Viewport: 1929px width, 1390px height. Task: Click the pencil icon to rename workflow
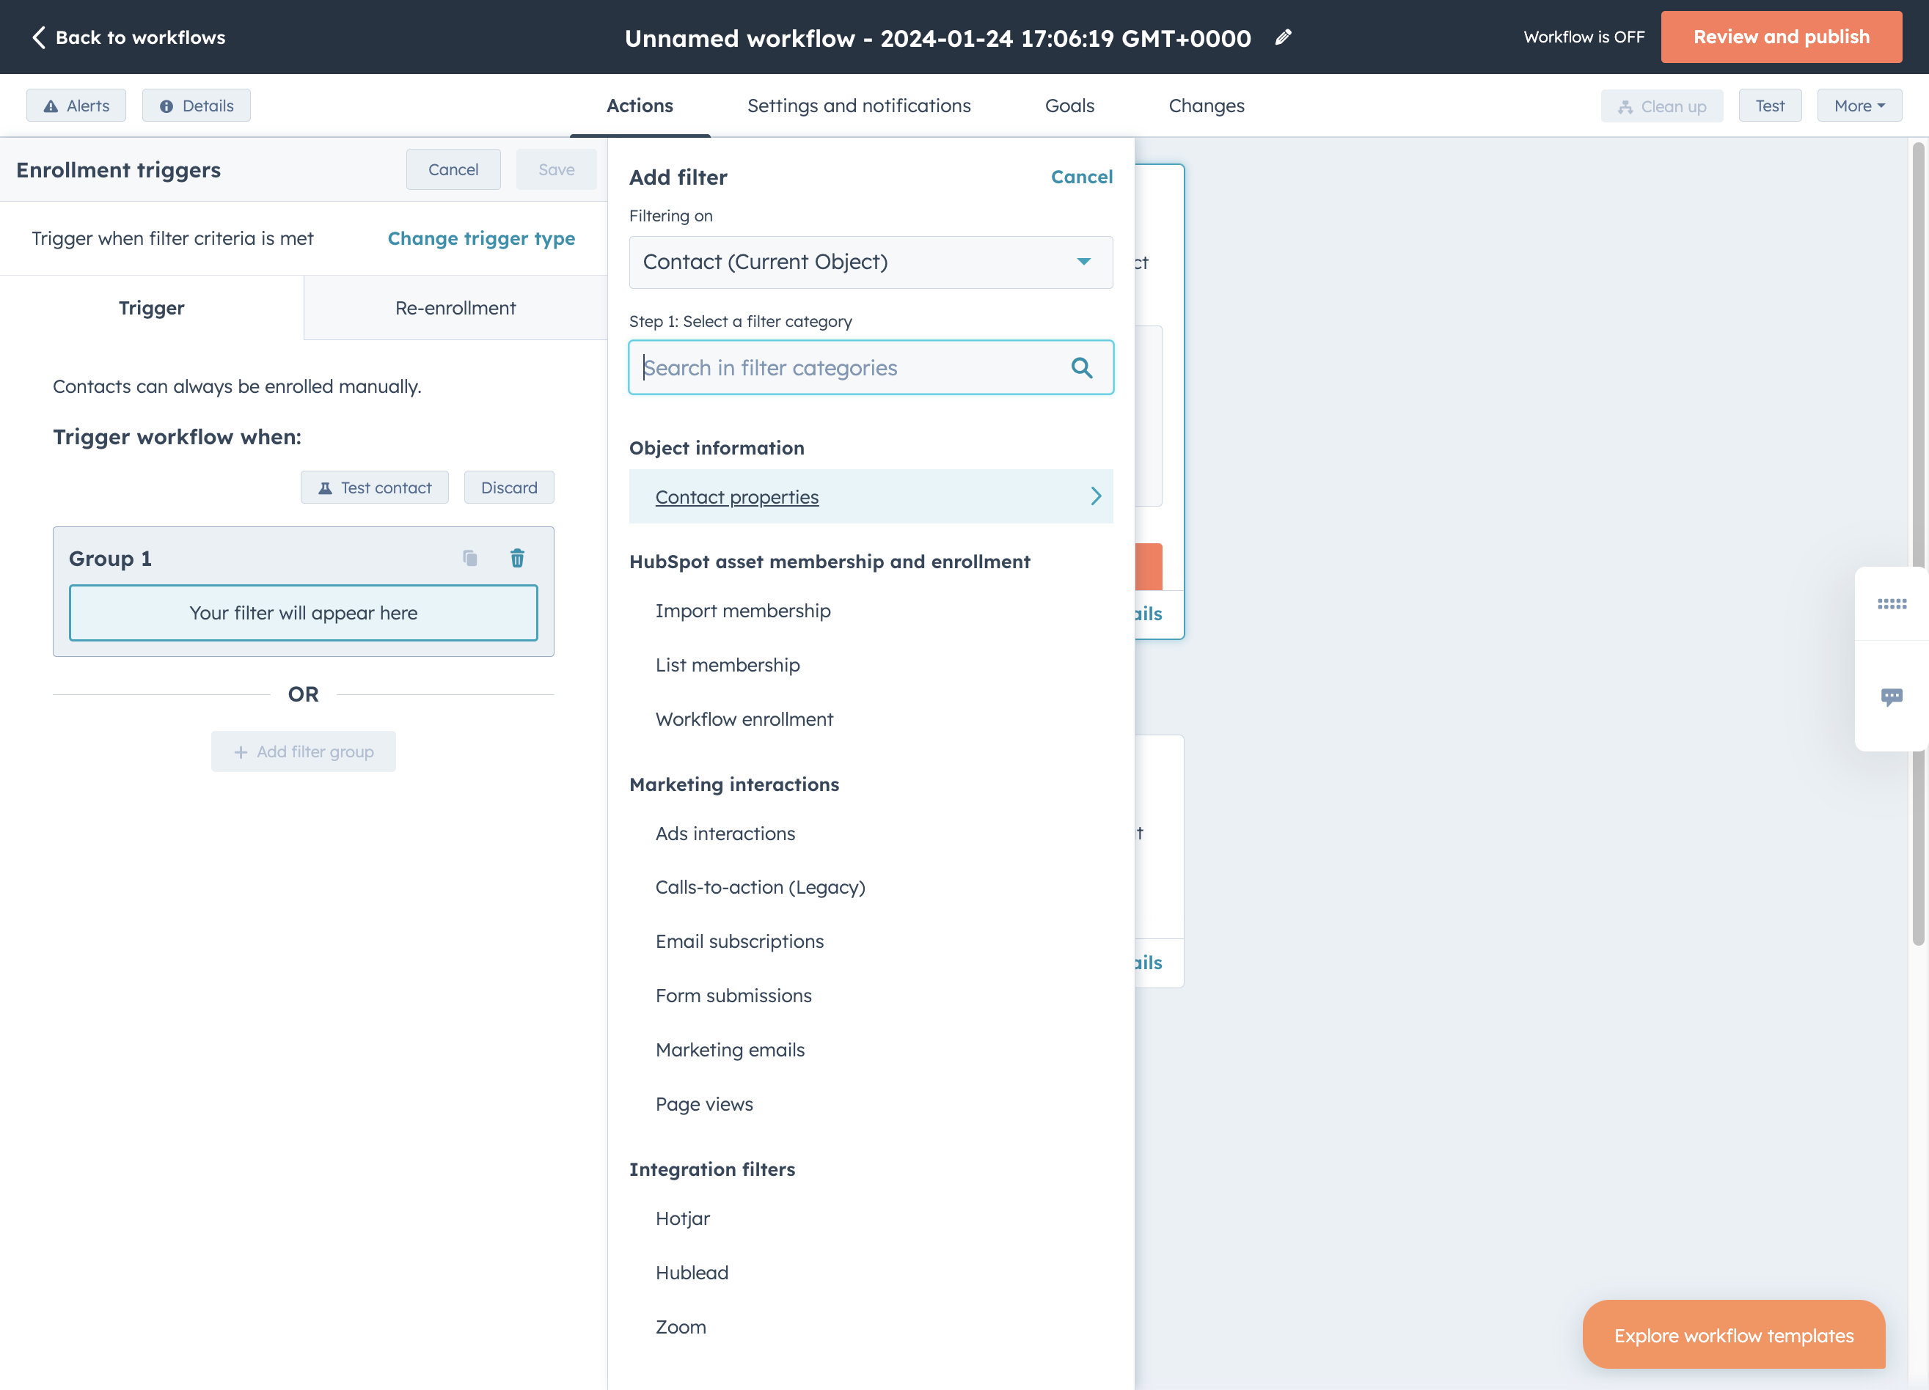point(1284,37)
